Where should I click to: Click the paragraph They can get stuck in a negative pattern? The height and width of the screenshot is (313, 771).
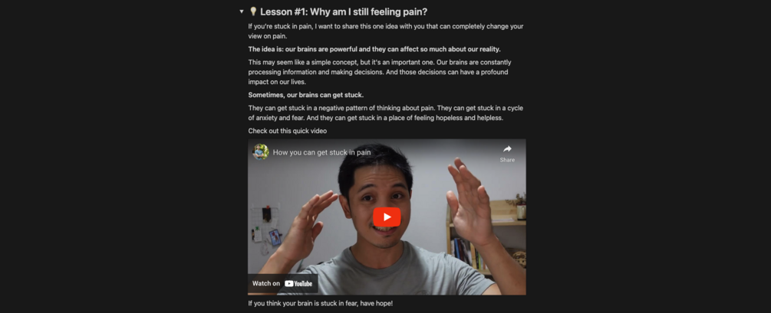(385, 112)
